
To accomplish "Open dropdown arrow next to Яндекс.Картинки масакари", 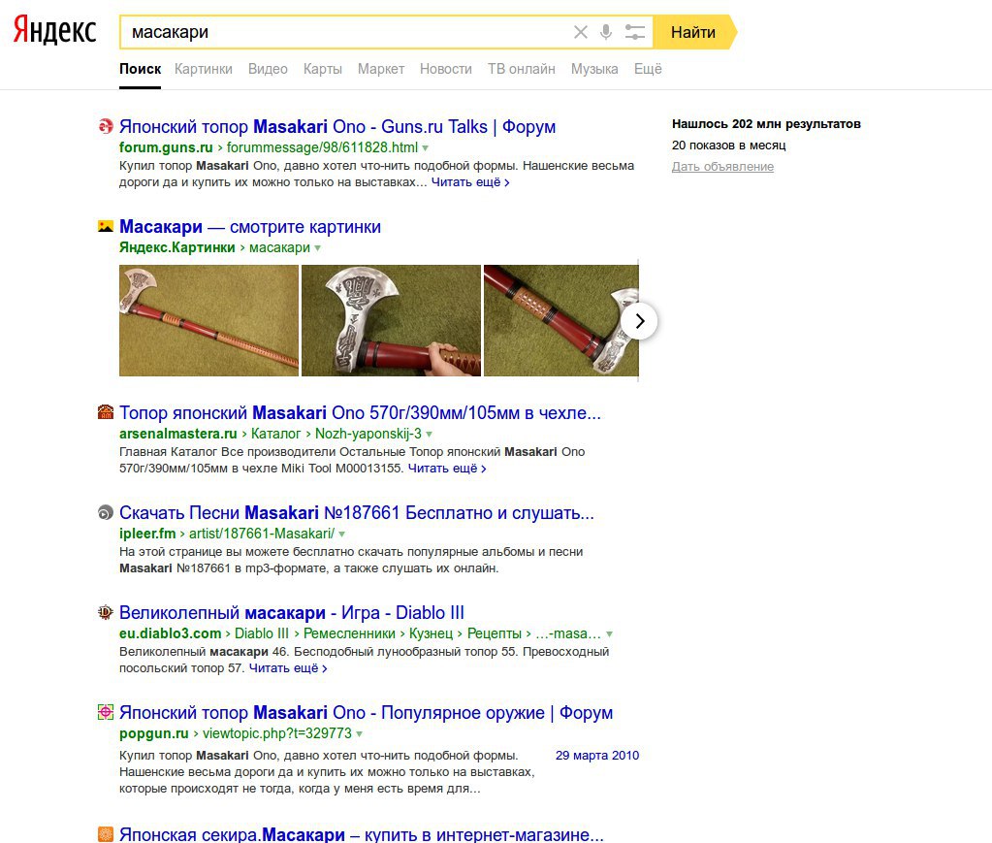I will [318, 248].
